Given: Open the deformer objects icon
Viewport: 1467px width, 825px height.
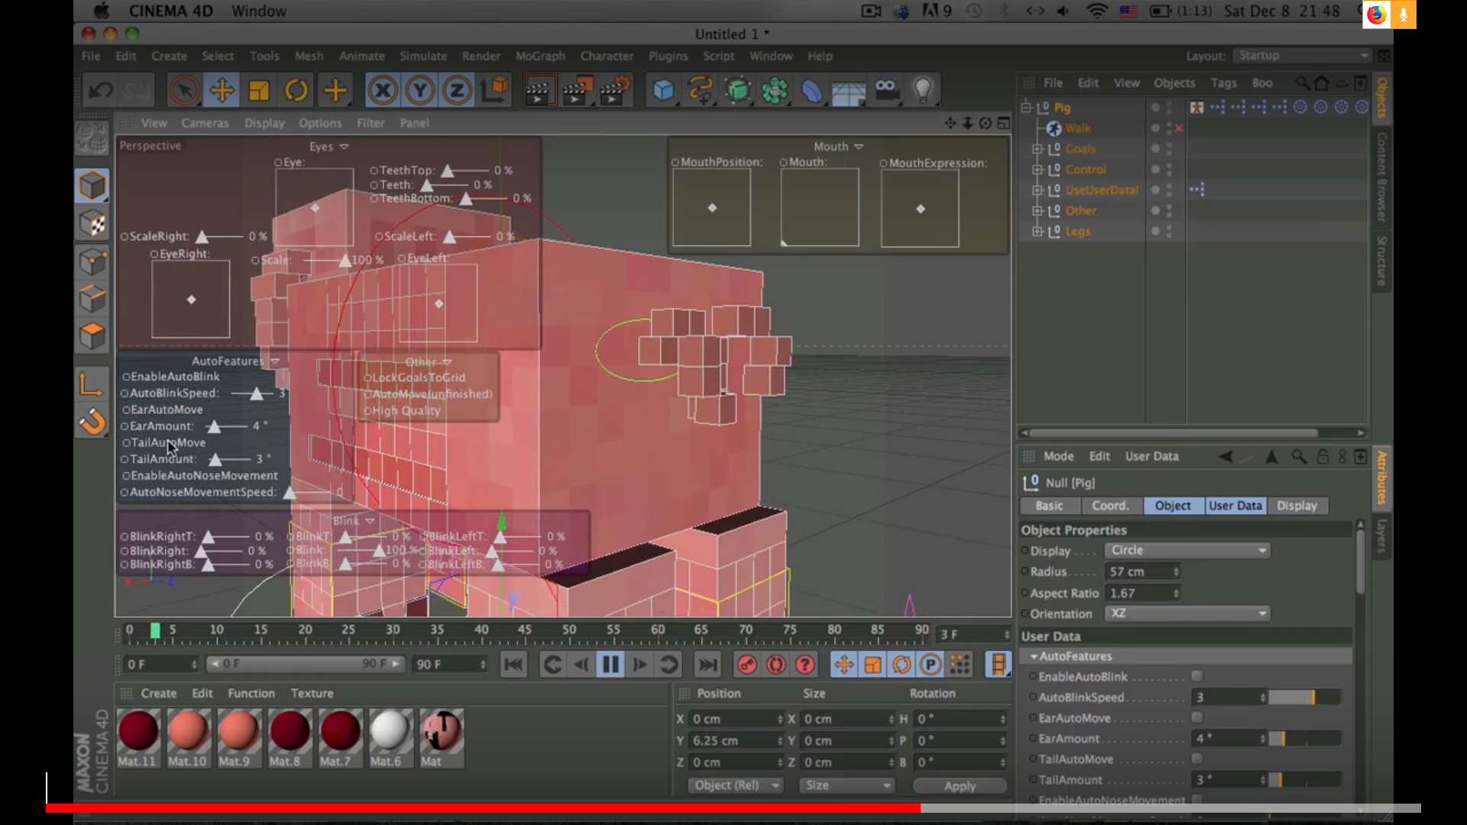Looking at the screenshot, I should click(x=811, y=90).
